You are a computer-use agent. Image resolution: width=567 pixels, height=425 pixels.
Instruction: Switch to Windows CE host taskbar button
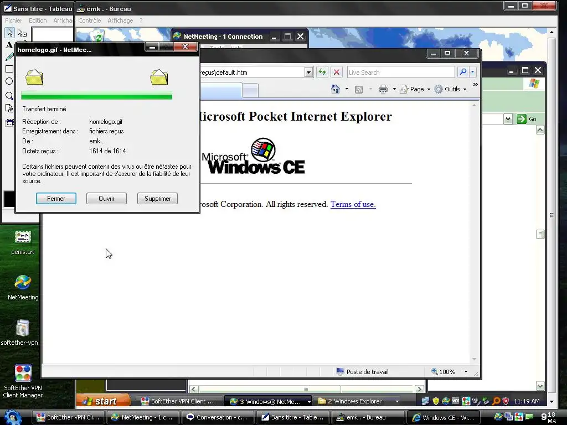tap(444, 417)
